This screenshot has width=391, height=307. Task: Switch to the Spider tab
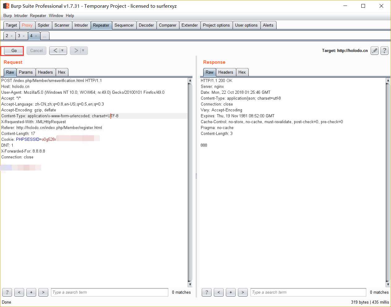pos(44,25)
